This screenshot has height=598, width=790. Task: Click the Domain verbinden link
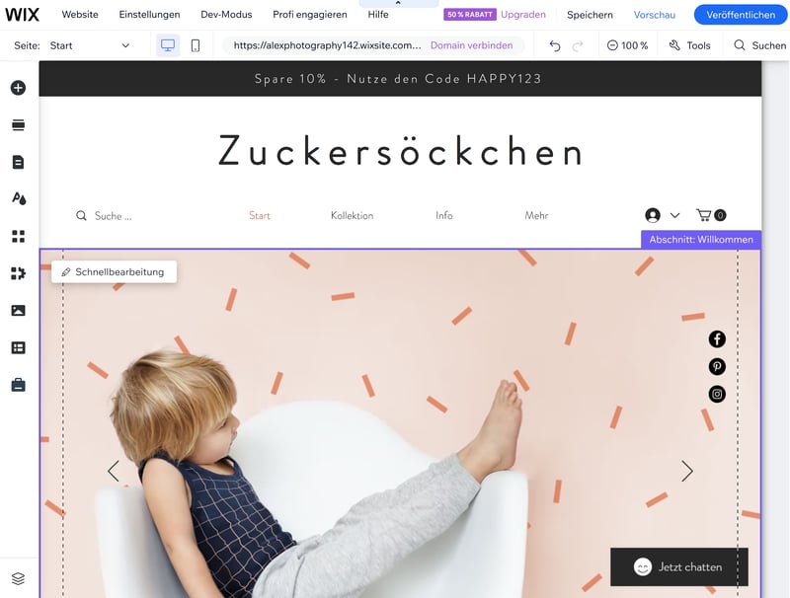[472, 45]
